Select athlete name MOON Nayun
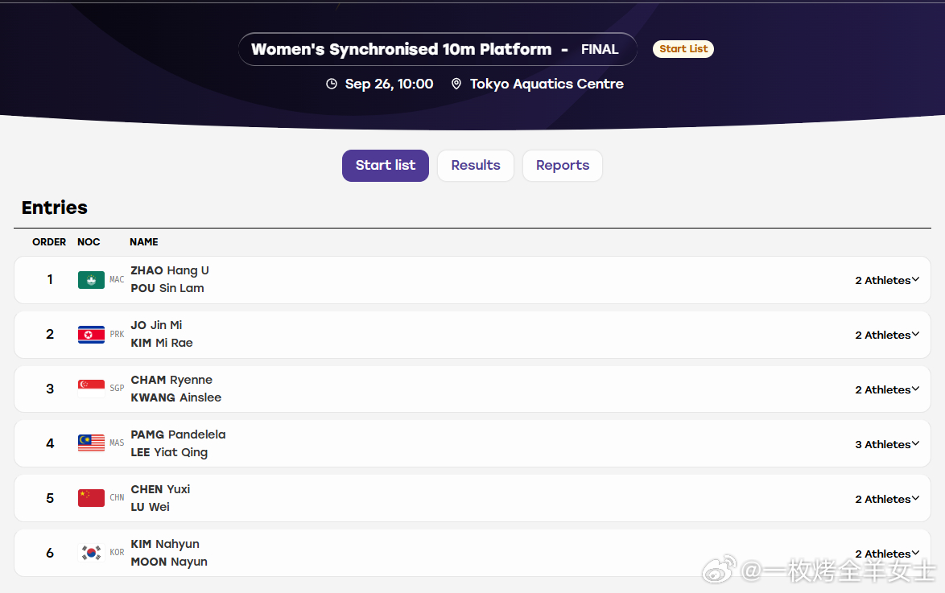Image resolution: width=945 pixels, height=593 pixels. point(169,562)
